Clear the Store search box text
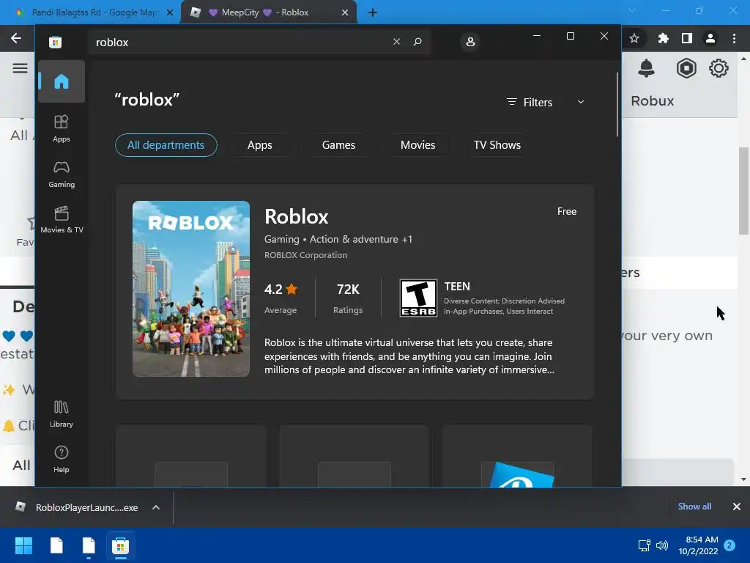Viewport: 750px width, 563px height. point(396,42)
